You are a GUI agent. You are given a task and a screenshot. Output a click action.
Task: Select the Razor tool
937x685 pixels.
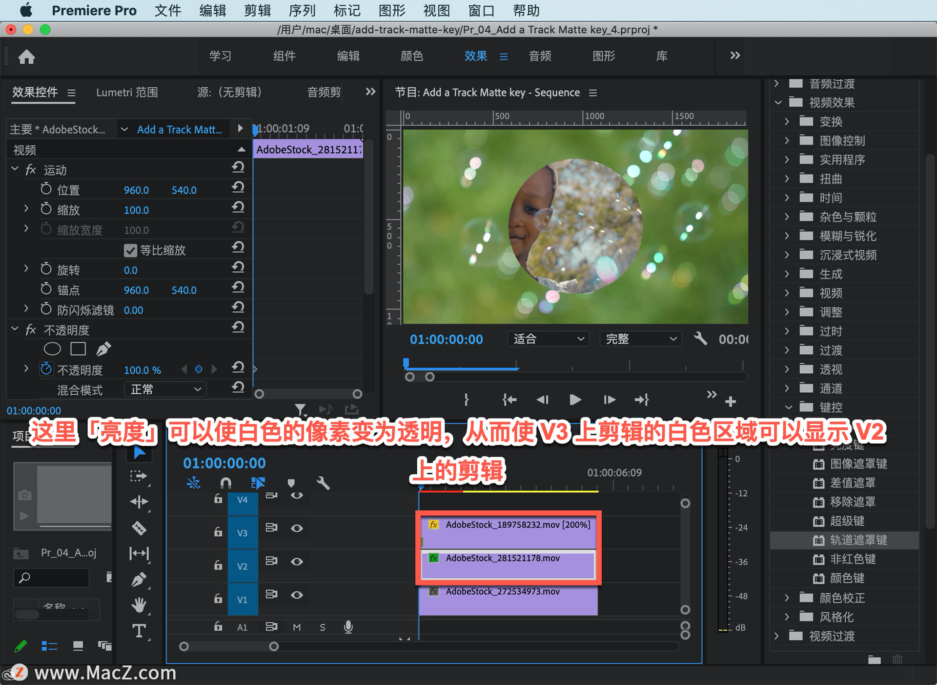[x=139, y=528]
